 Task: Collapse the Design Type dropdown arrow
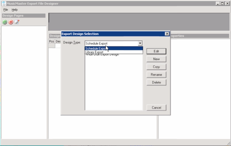coord(140,43)
